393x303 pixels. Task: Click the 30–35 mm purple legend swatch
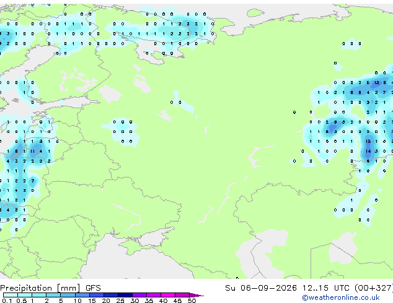tap(139, 295)
